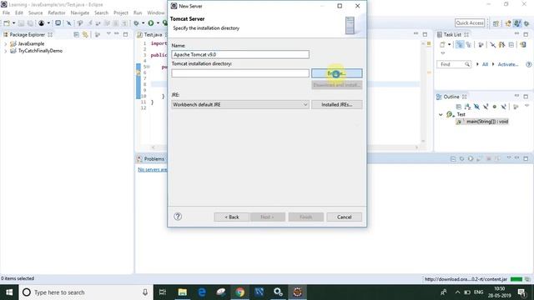The image size is (534, 300).
Task: Expand the TryCatchFinallyDemo project
Action: coord(5,51)
